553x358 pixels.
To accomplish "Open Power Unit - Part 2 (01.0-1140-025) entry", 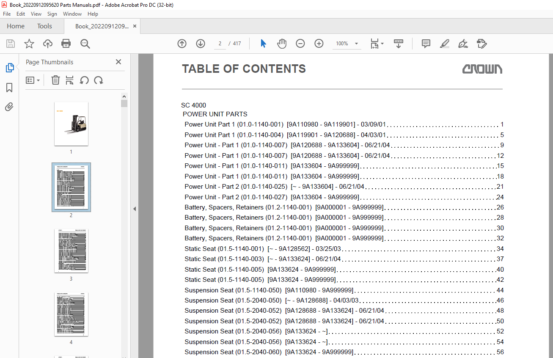I will [x=344, y=187].
